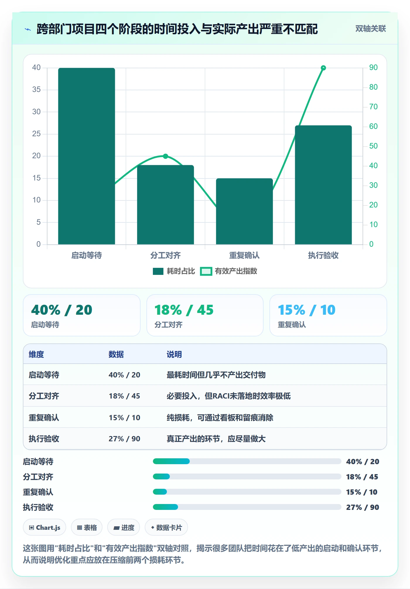Open the 15% / 10 重复确认 card
The height and width of the screenshot is (589, 410).
tap(328, 315)
